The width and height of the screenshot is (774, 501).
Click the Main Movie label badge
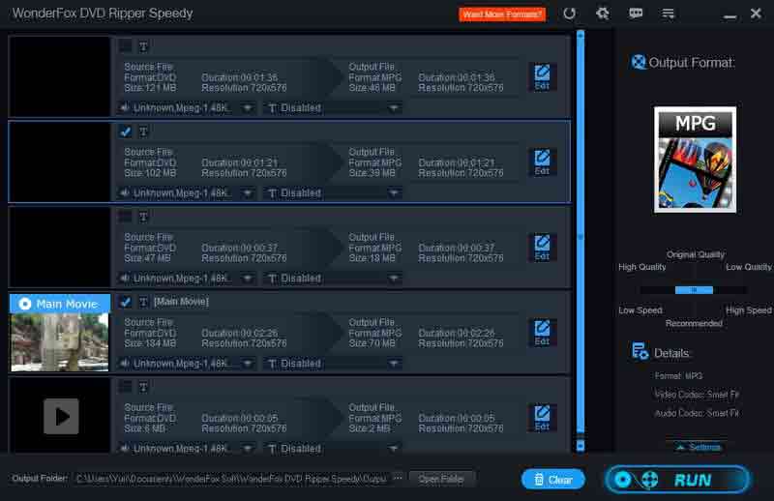[60, 304]
